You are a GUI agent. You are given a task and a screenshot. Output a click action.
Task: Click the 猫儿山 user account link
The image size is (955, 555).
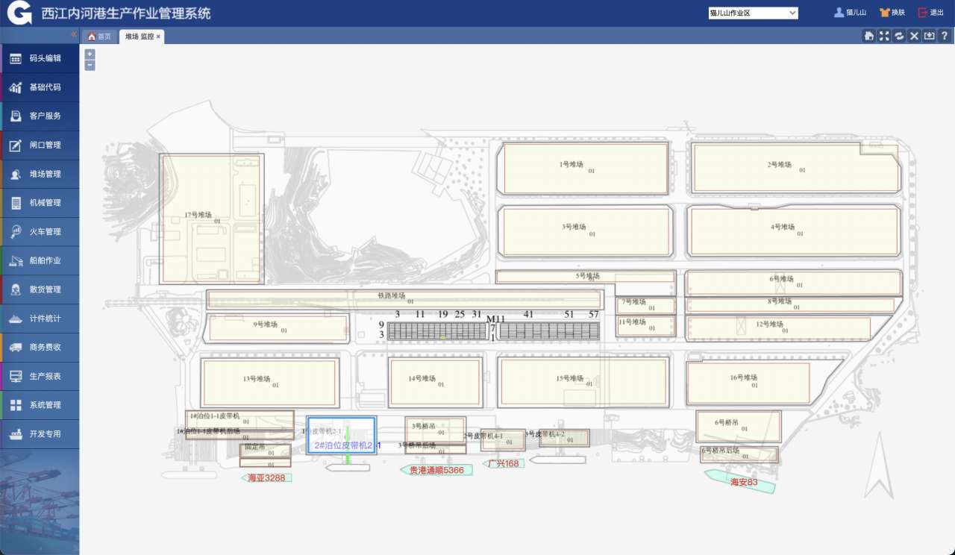[x=850, y=13]
